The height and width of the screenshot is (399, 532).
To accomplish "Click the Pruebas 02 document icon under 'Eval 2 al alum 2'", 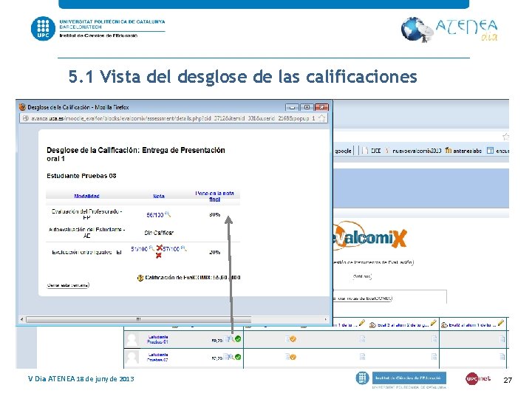I will coord(434,357).
